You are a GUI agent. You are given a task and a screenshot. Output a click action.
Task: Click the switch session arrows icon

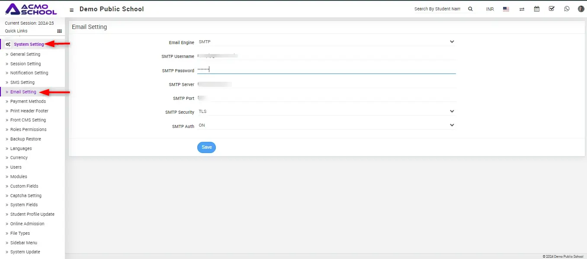coord(522,9)
